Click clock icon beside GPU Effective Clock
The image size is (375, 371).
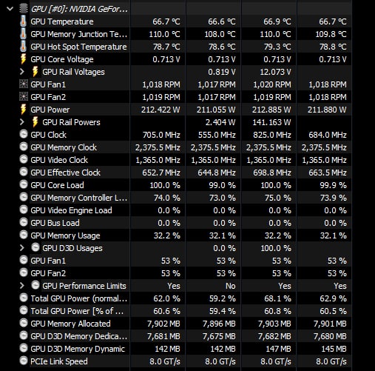pyautogui.click(x=24, y=172)
